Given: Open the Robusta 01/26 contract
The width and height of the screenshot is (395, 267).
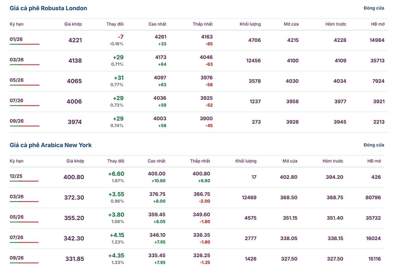Looking at the screenshot, I should click(16, 39).
